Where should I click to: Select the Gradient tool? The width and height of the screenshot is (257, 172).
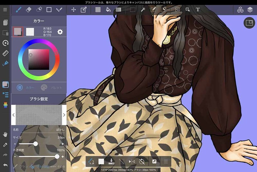[118, 10]
